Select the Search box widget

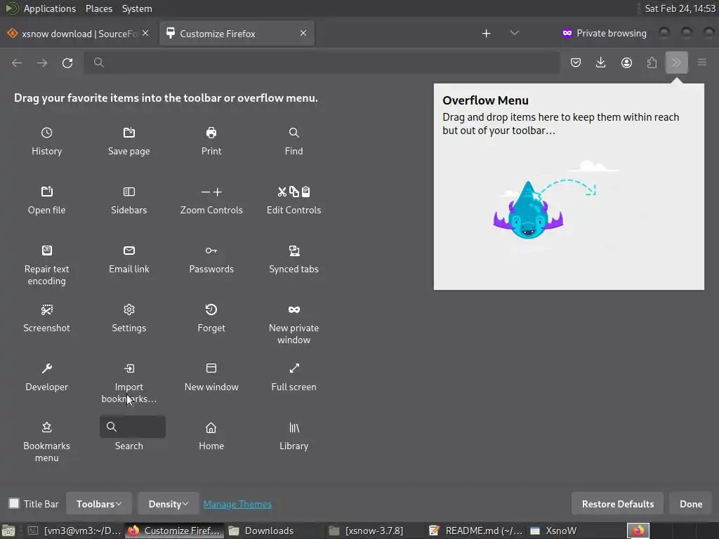click(x=133, y=427)
